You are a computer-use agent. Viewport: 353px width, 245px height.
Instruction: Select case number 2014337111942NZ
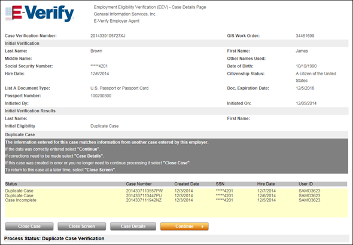tap(144, 200)
